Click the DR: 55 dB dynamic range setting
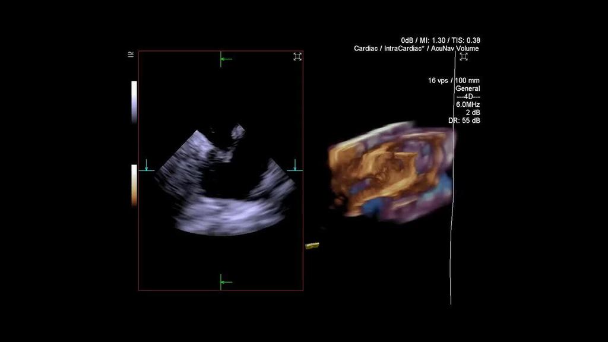This screenshot has width=608, height=342. [465, 119]
